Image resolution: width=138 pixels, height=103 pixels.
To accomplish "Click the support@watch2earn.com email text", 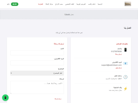I will point(111,65).
